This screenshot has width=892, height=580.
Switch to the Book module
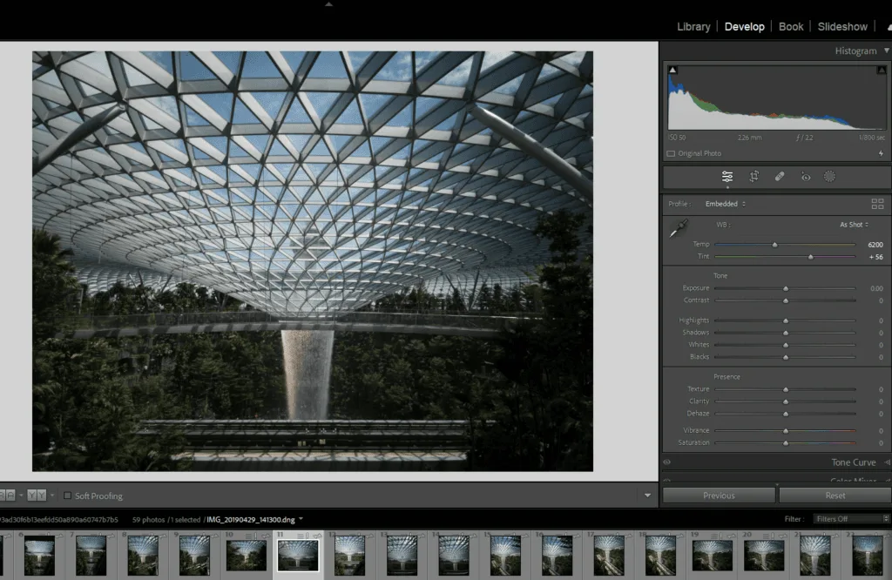pyautogui.click(x=791, y=27)
